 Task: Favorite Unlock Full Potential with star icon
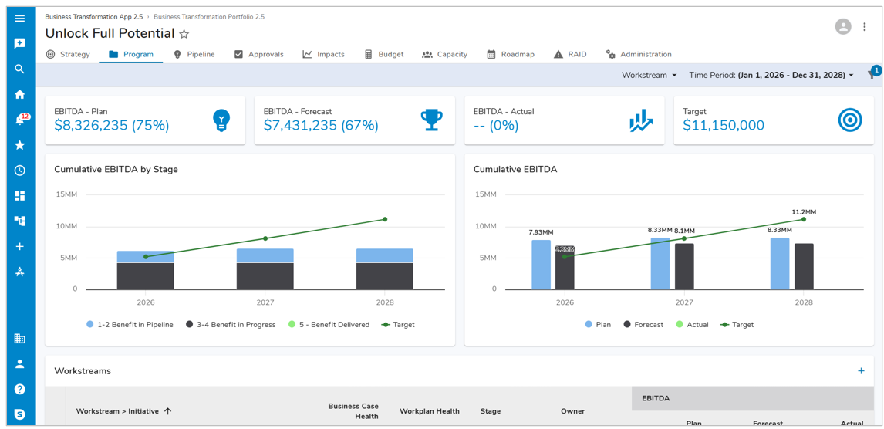(x=184, y=34)
